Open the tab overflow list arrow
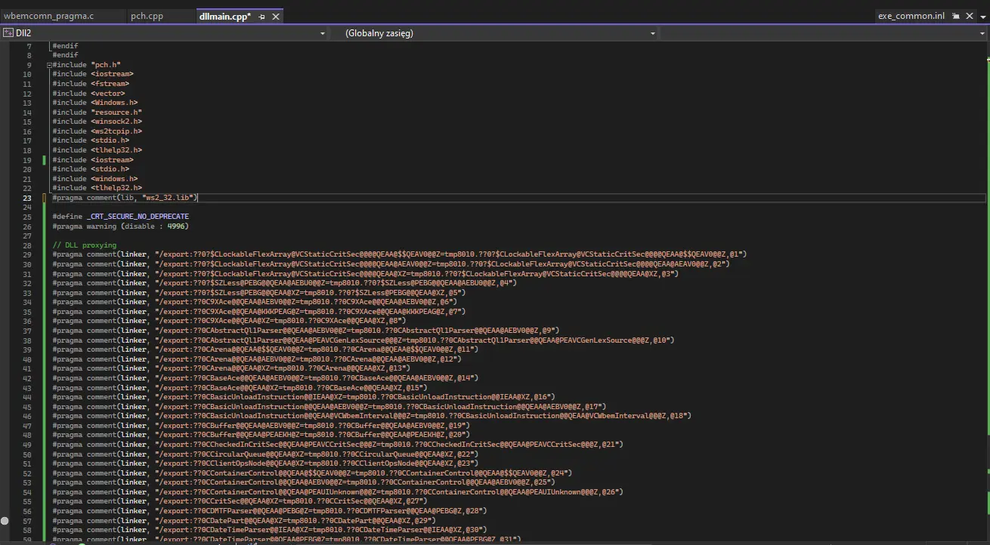Image resolution: width=990 pixels, height=545 pixels. 982,16
